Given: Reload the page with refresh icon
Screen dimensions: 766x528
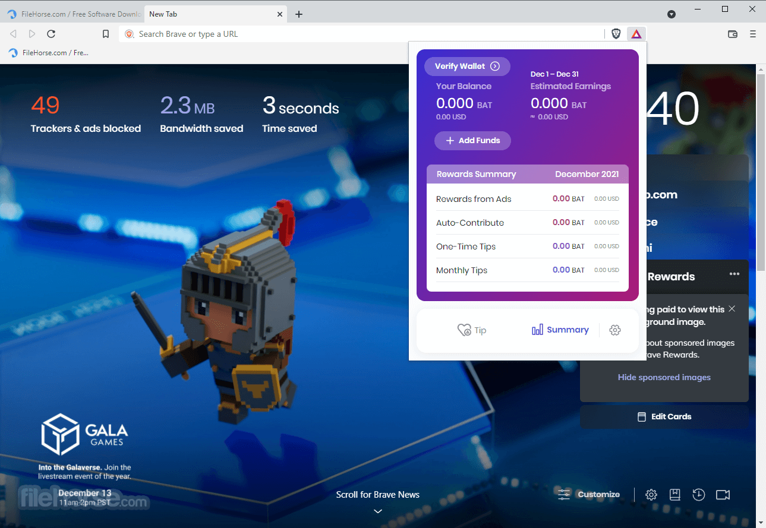Looking at the screenshot, I should point(51,34).
